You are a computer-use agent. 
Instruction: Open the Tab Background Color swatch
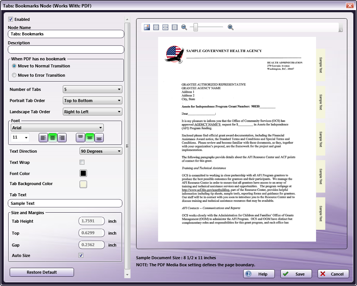click(83, 184)
